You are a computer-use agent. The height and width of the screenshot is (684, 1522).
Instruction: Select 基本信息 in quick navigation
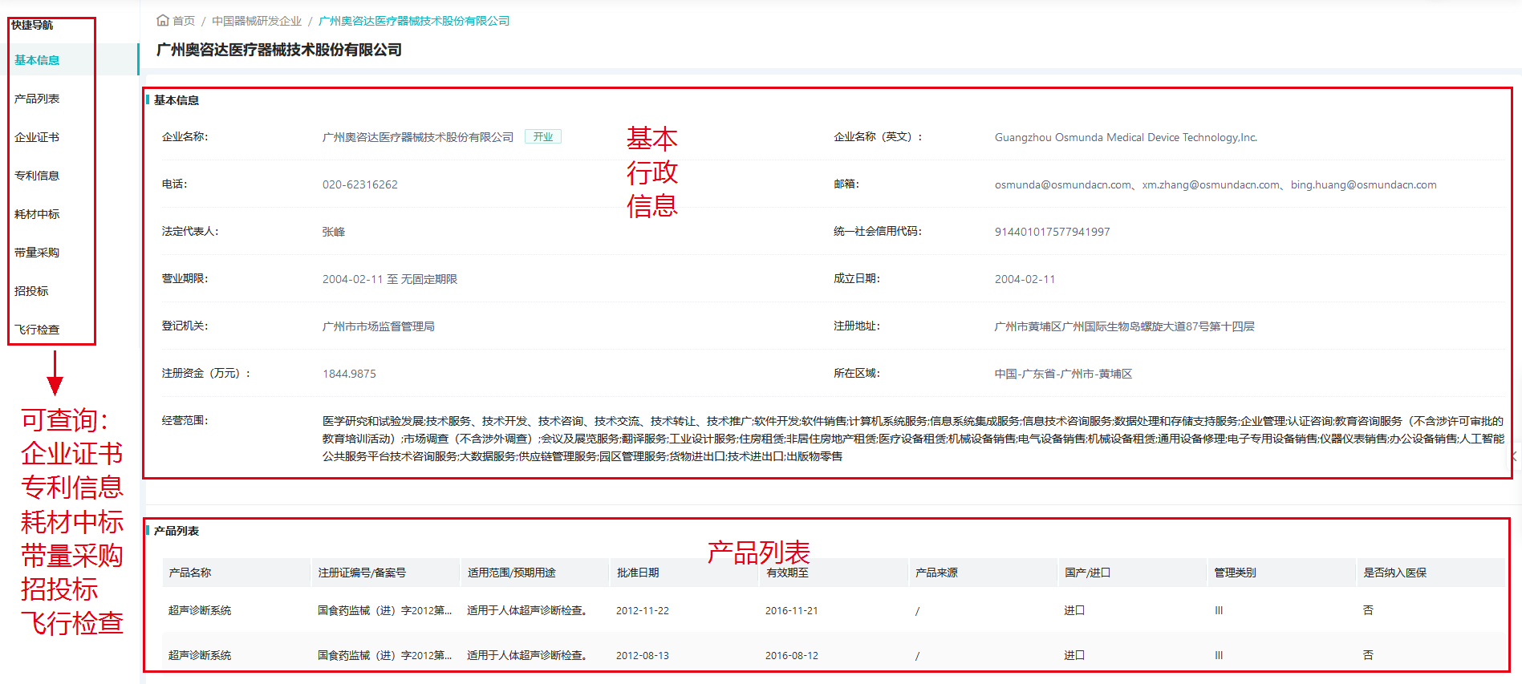pyautogui.click(x=37, y=60)
